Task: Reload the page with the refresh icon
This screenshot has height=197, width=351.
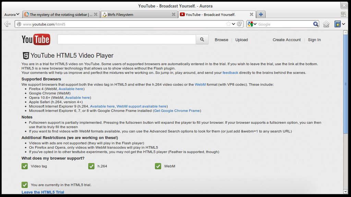Action: click(x=240, y=24)
